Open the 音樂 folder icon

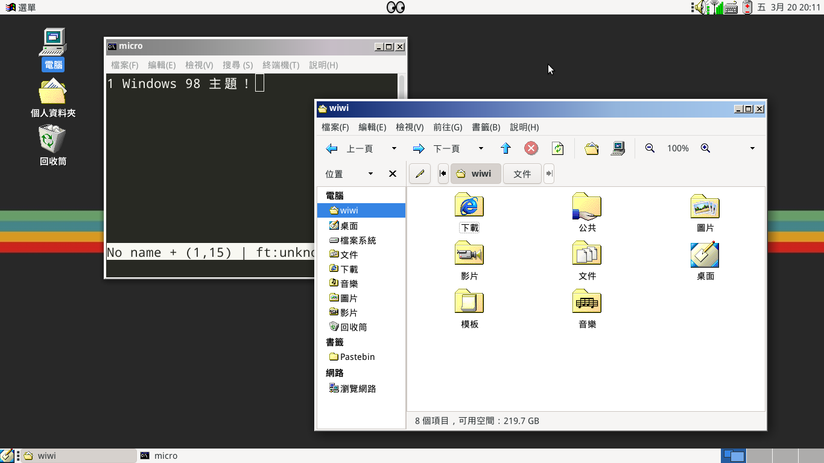click(587, 302)
